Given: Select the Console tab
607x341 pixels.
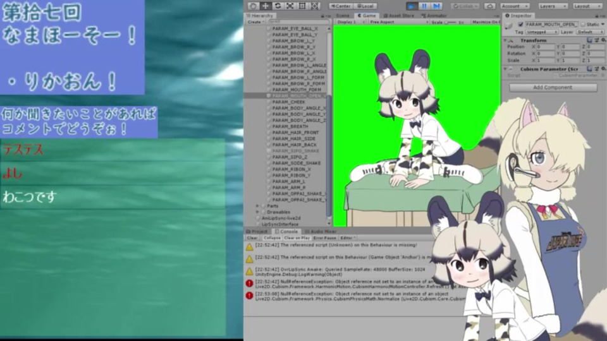Looking at the screenshot, I should pyautogui.click(x=286, y=232).
